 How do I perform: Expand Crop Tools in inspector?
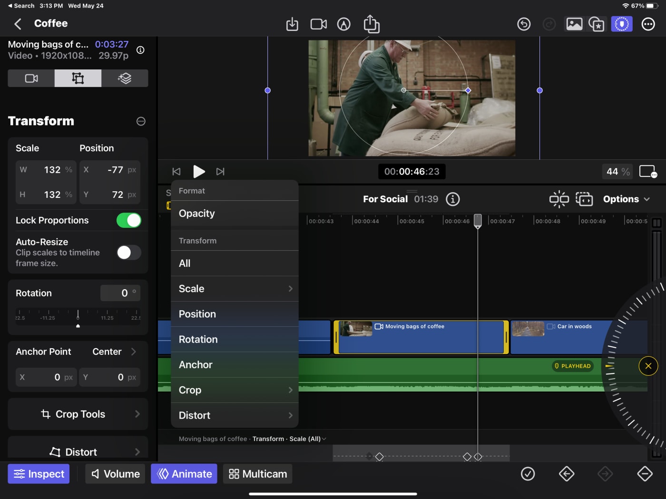pyautogui.click(x=78, y=414)
